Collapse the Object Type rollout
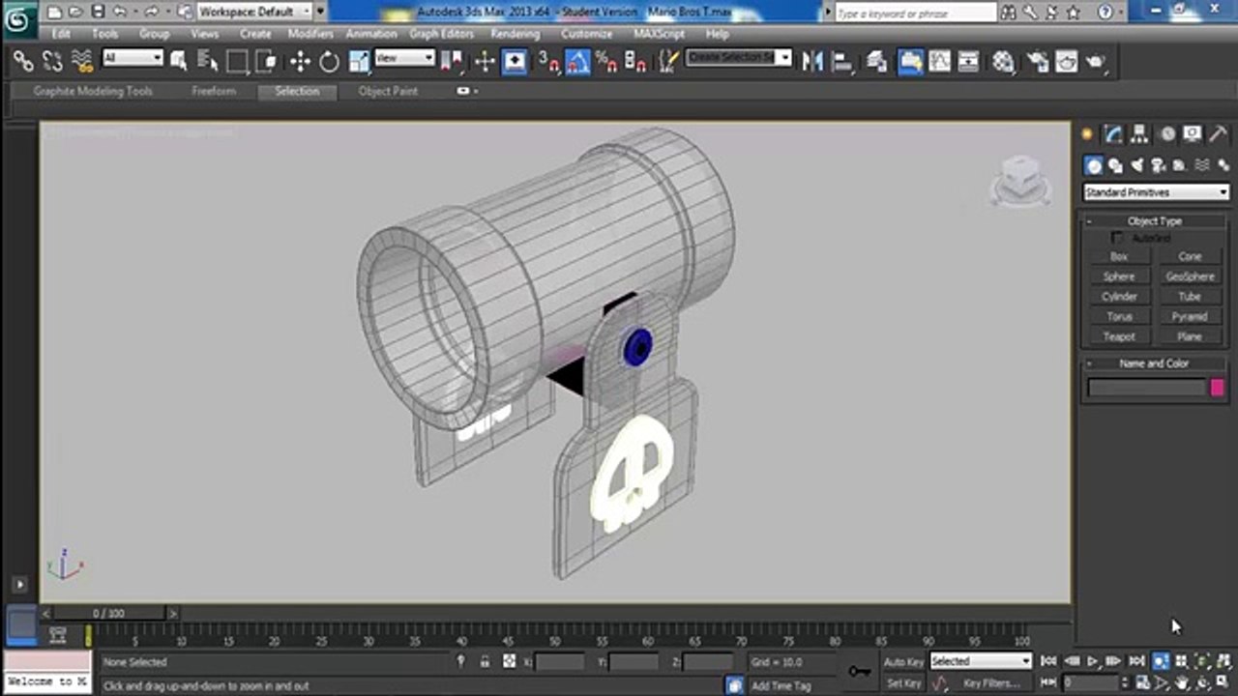The height and width of the screenshot is (696, 1238). pyautogui.click(x=1155, y=221)
